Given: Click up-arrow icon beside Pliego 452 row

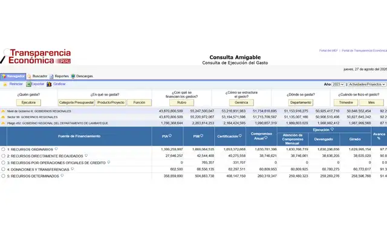Looking at the screenshot, I should tap(3, 123).
